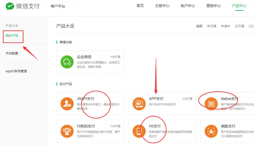Click 用户在APP中发起支付 description text
This screenshot has width=254, height=145.
coord(162,104)
